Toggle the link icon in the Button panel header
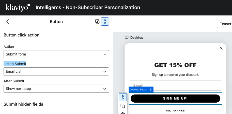Viewport: 232px width, 114px height. 105,22
